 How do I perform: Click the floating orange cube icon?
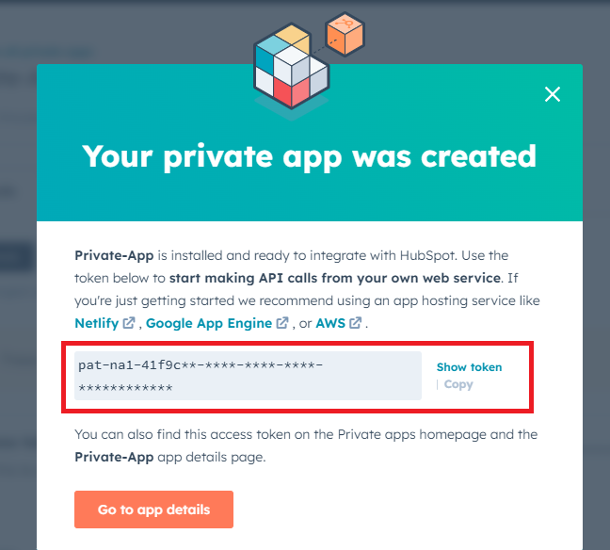pyautogui.click(x=344, y=35)
